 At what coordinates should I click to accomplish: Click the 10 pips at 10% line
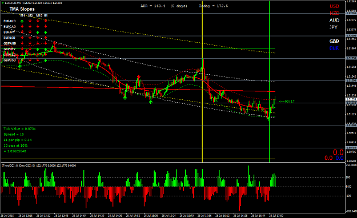point(15,146)
